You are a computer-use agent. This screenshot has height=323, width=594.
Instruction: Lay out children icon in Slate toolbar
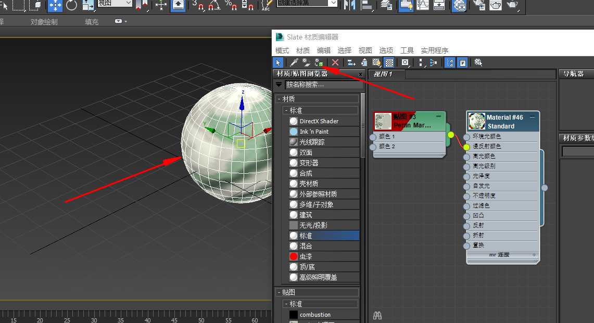pyautogui.click(x=434, y=62)
